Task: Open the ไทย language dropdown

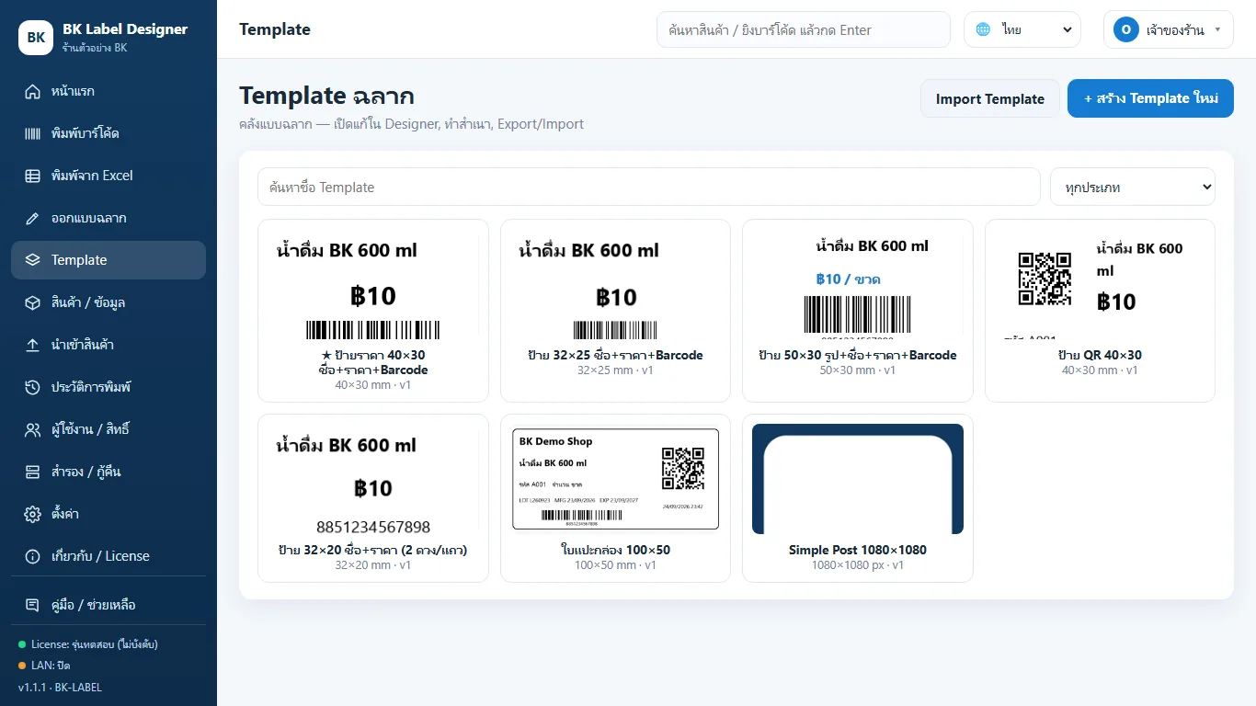Action: [1022, 29]
